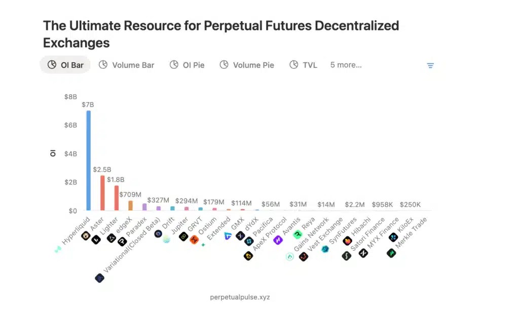Click the pie icon on OI Bar tab
Screen dimensions: 519x311
point(52,64)
